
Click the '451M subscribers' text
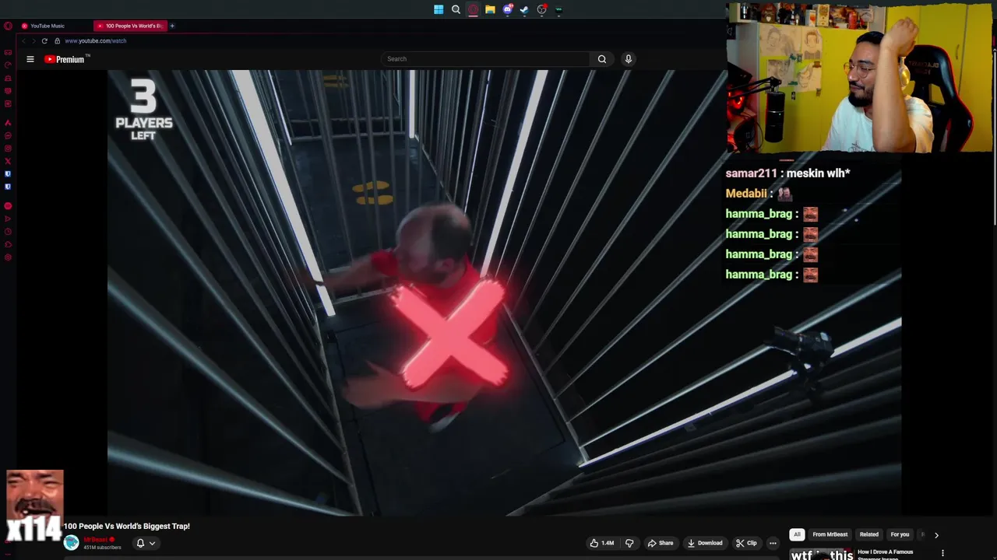(102, 548)
